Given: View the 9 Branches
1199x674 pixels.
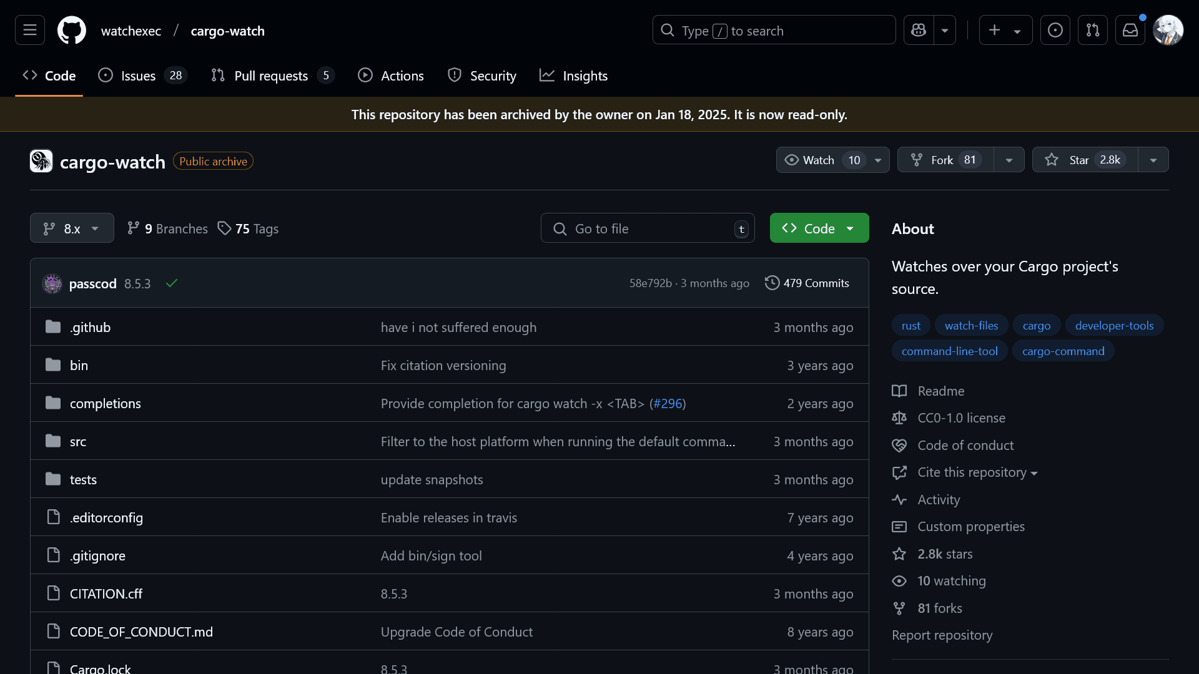Looking at the screenshot, I should click(167, 228).
